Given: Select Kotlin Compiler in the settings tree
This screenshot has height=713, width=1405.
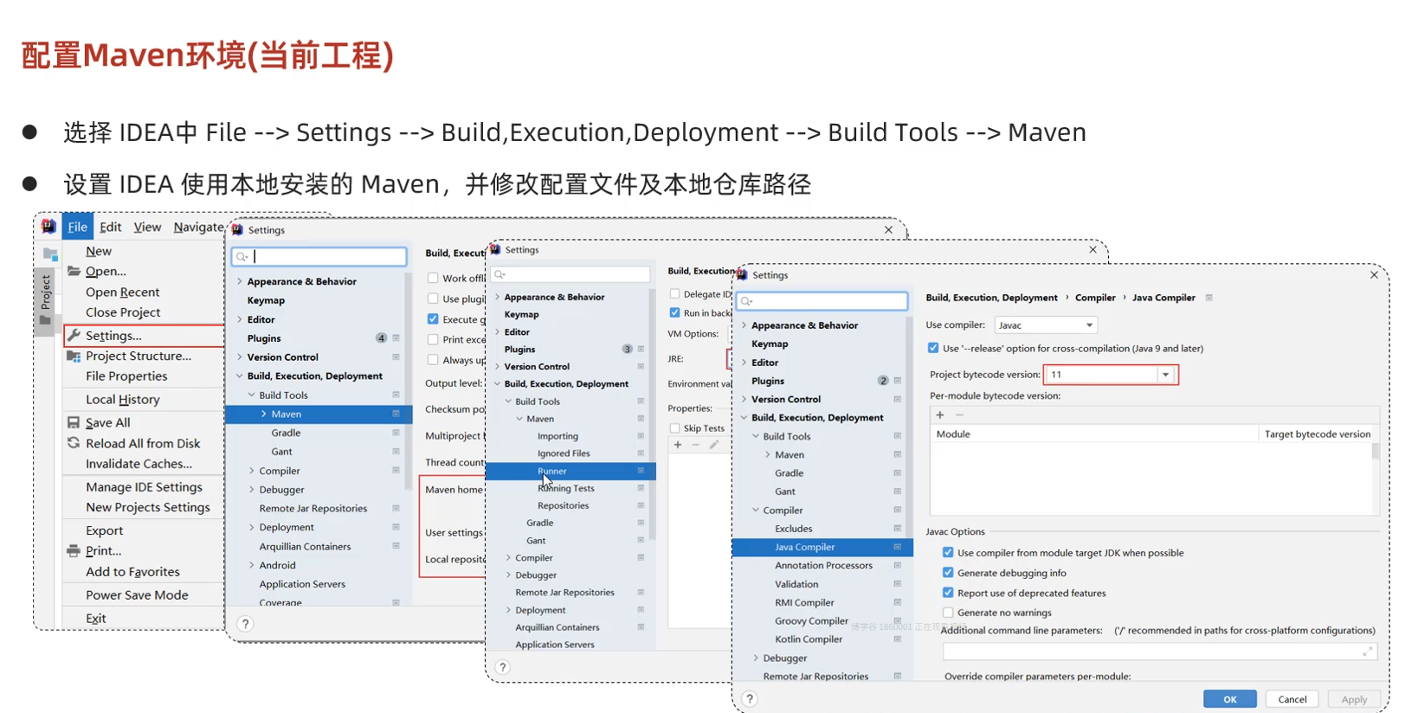Looking at the screenshot, I should [809, 639].
